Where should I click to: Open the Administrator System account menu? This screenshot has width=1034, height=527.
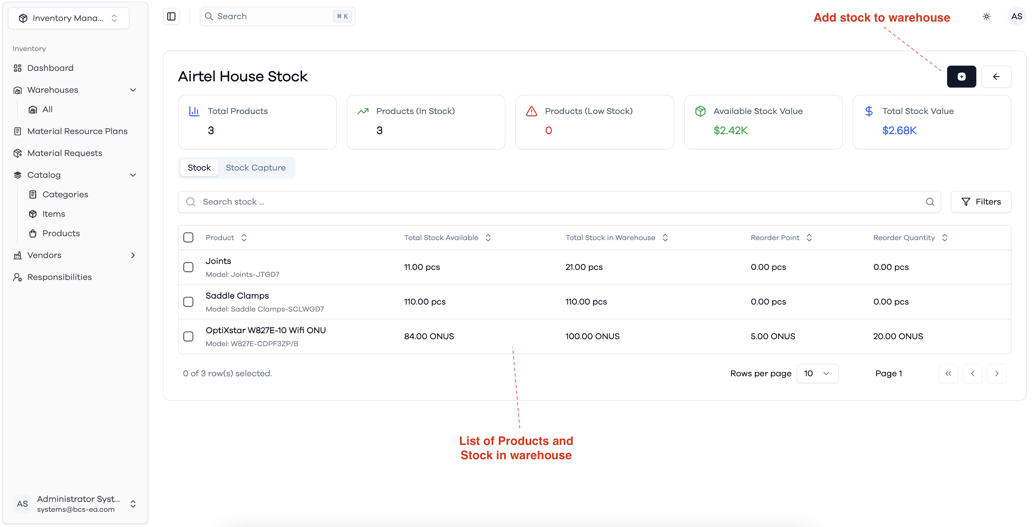(x=75, y=504)
